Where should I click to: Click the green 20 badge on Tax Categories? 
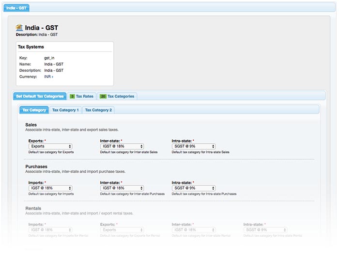(103, 97)
